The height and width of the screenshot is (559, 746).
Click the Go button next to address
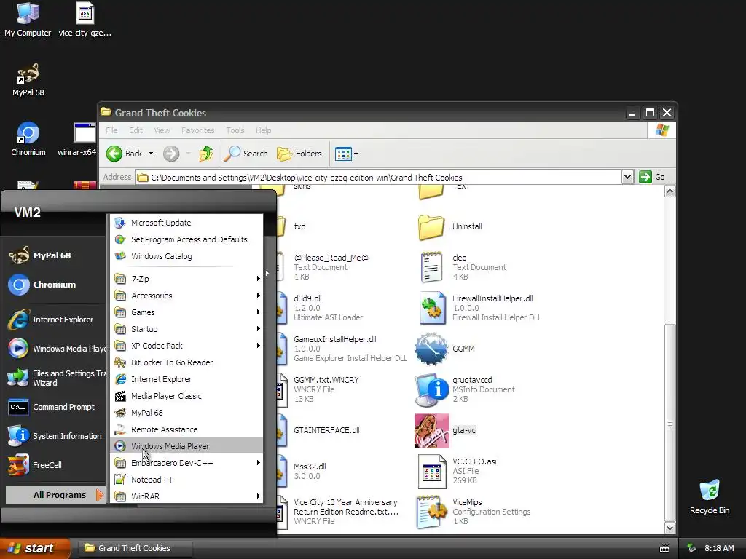pos(652,177)
